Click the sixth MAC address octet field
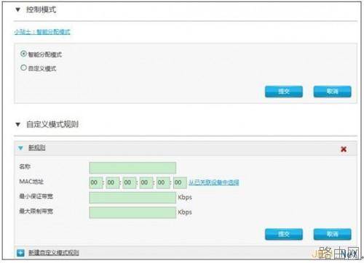364x263 pixels. tap(180, 182)
